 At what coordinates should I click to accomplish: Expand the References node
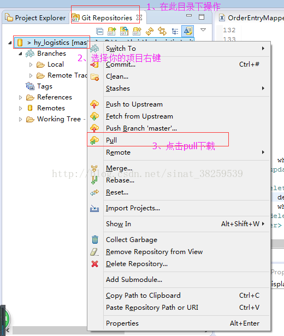click(x=20, y=97)
